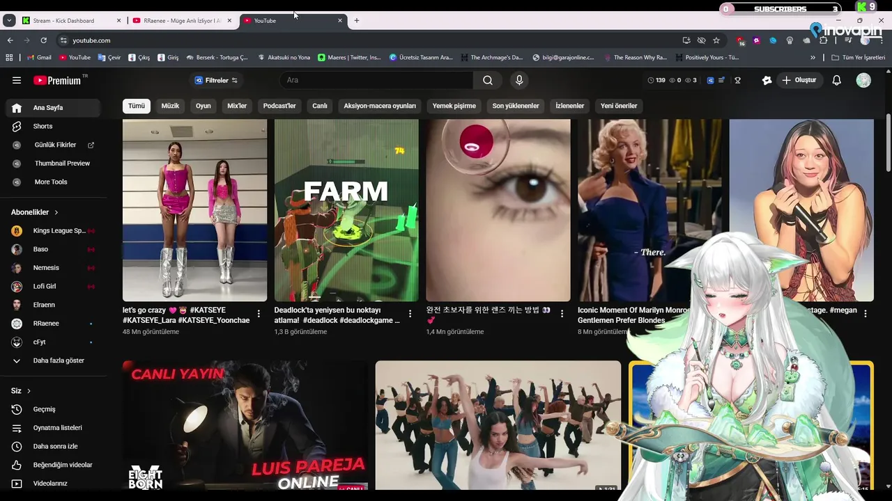Click the media control playlist icon in toolbar
Screen dimensions: 892x501
(848, 40)
